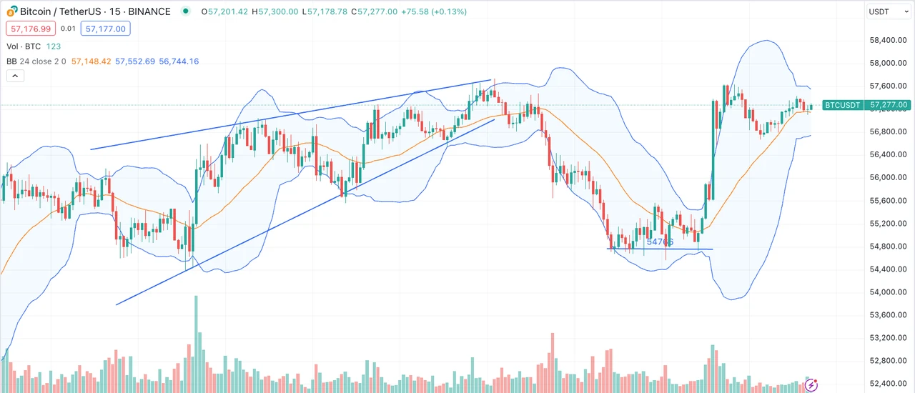Open the purple lightning bolt notification icon
The width and height of the screenshot is (915, 393).
tap(811, 385)
